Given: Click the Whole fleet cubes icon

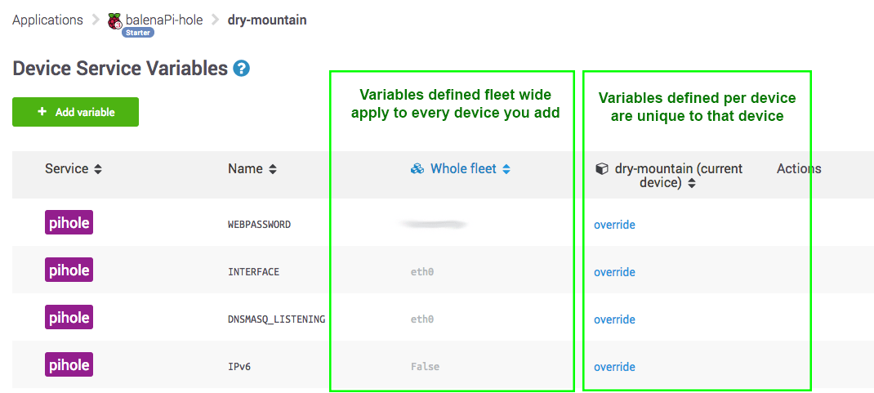Looking at the screenshot, I should point(417,169).
